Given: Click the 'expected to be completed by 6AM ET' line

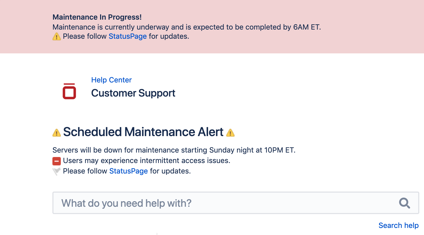Looking at the screenshot, I should click(187, 27).
